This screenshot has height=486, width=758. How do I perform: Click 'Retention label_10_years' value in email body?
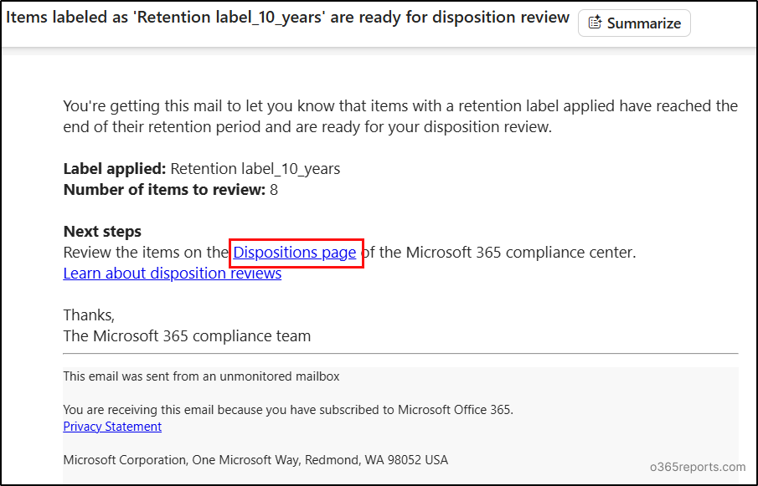tap(255, 169)
